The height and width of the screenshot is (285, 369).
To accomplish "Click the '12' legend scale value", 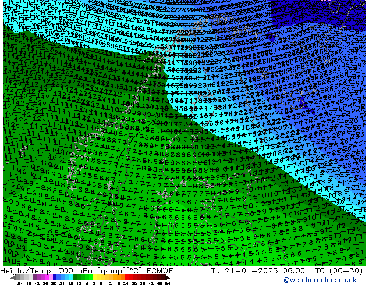I will 109,283.
